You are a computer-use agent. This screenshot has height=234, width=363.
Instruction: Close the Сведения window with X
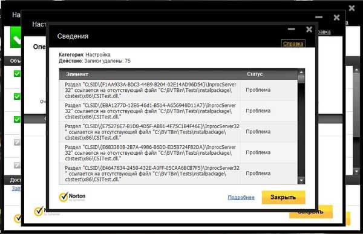(309, 30)
